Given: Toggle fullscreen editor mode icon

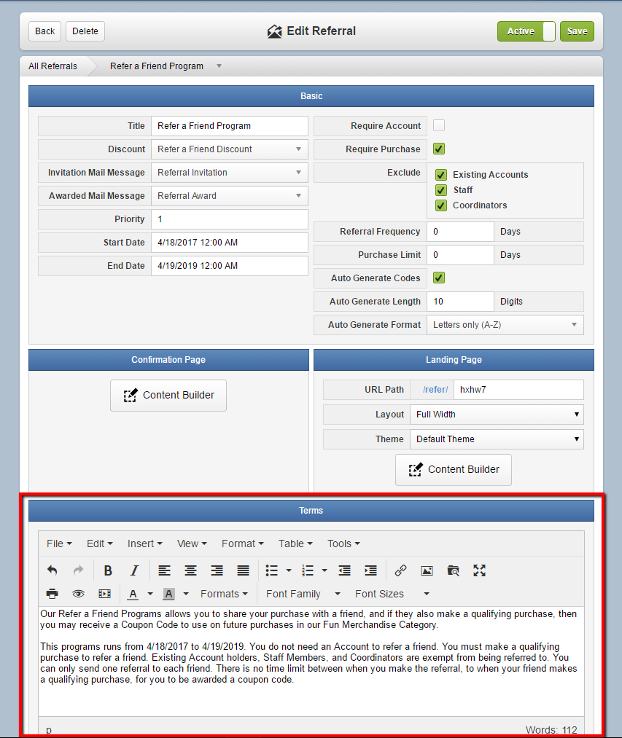Looking at the screenshot, I should [479, 570].
